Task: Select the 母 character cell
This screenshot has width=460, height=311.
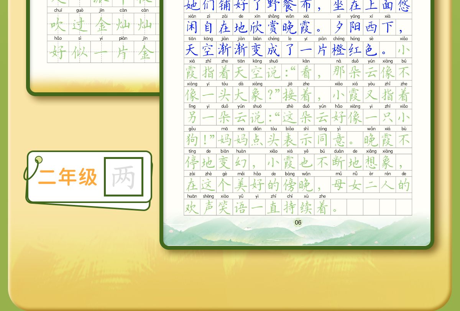Action: click(x=339, y=185)
